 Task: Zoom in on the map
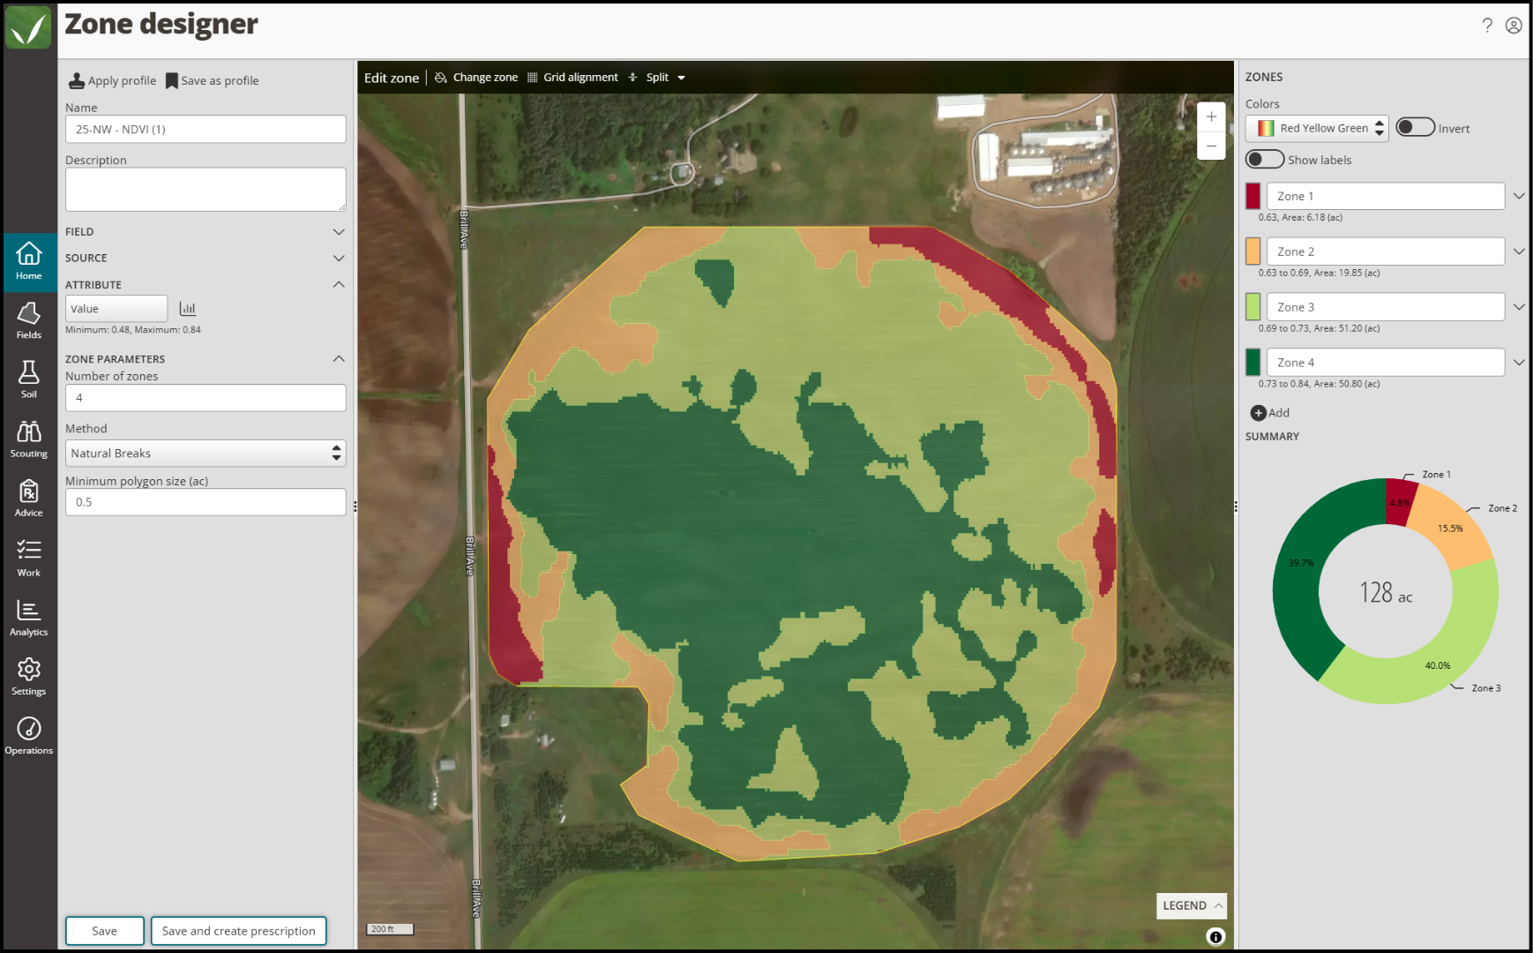coord(1211,116)
